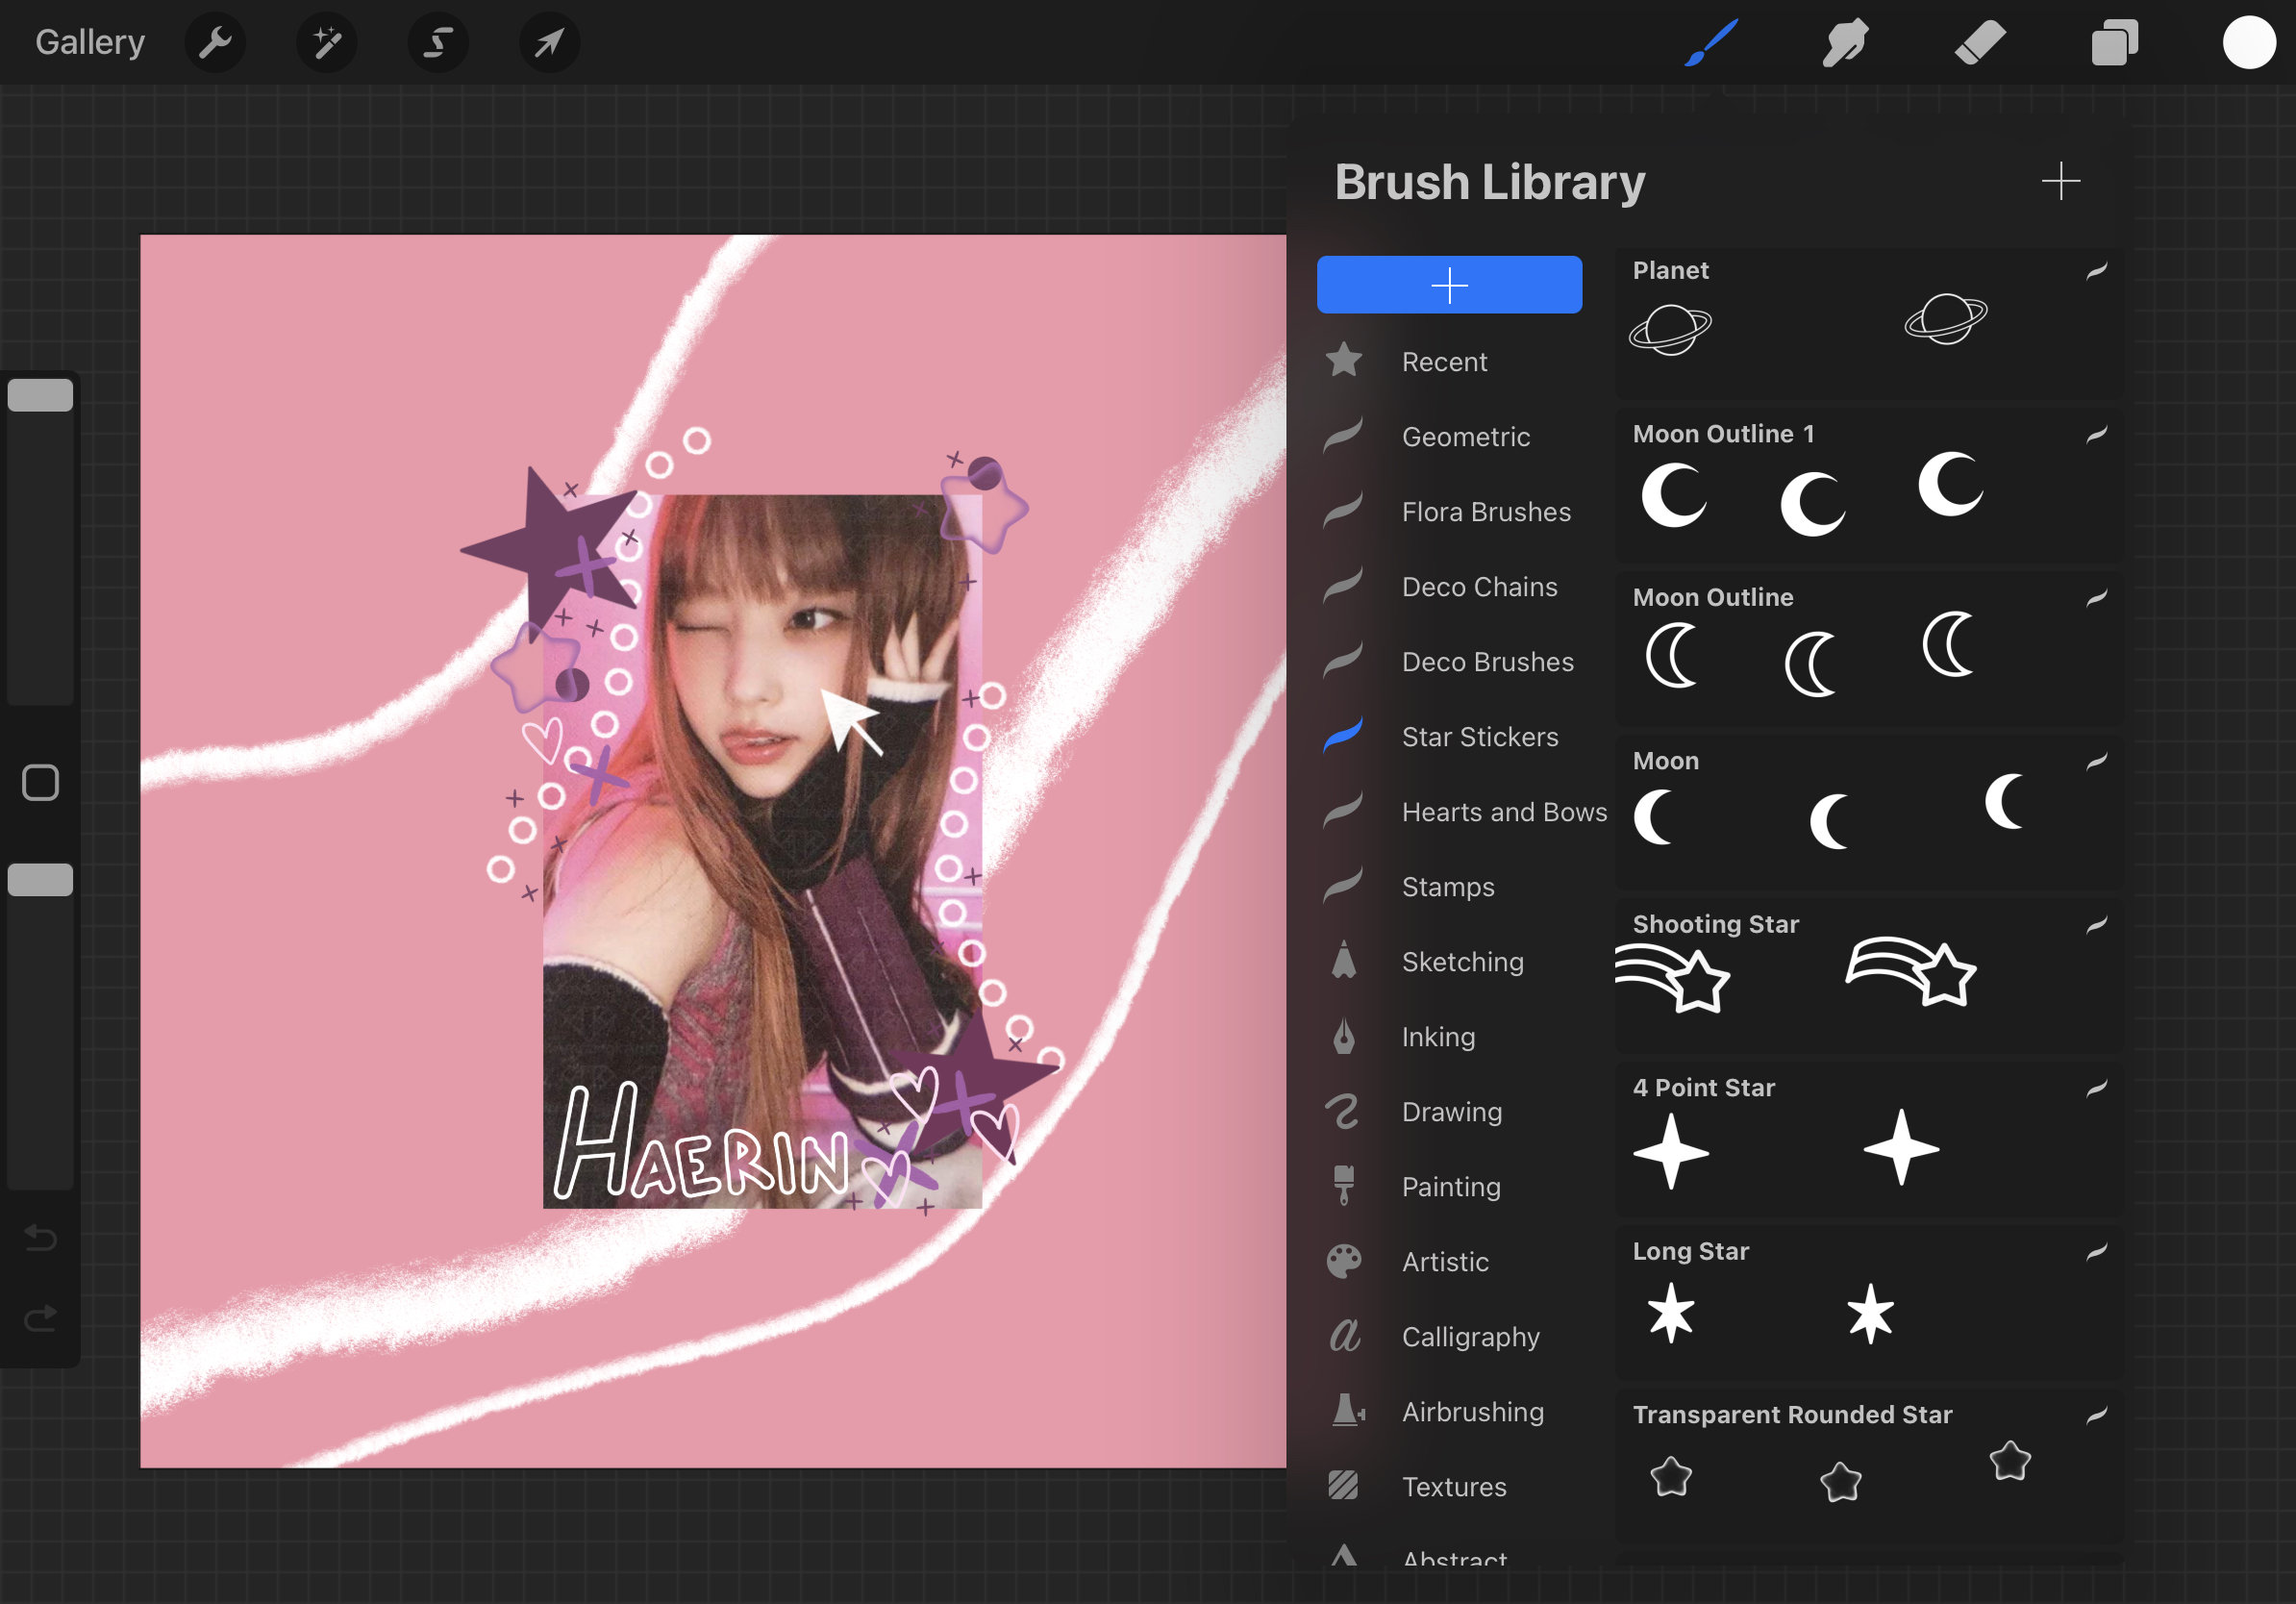Screen dimensions: 2296x1604
Task: Select the Smudge tool
Action: click(1845, 42)
